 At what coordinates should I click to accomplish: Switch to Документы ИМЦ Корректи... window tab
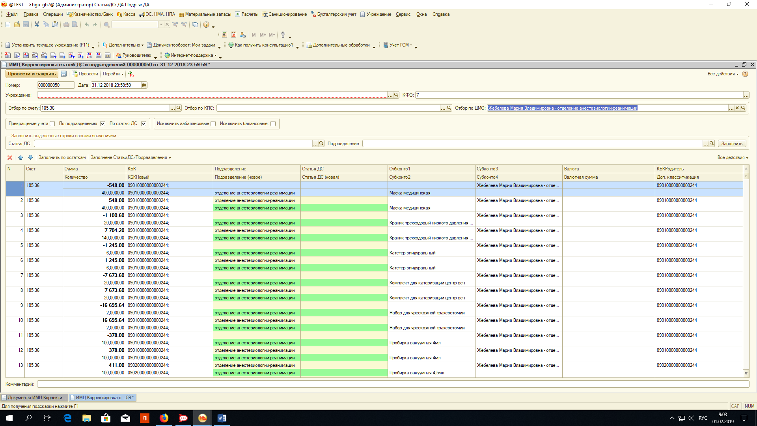(x=34, y=398)
